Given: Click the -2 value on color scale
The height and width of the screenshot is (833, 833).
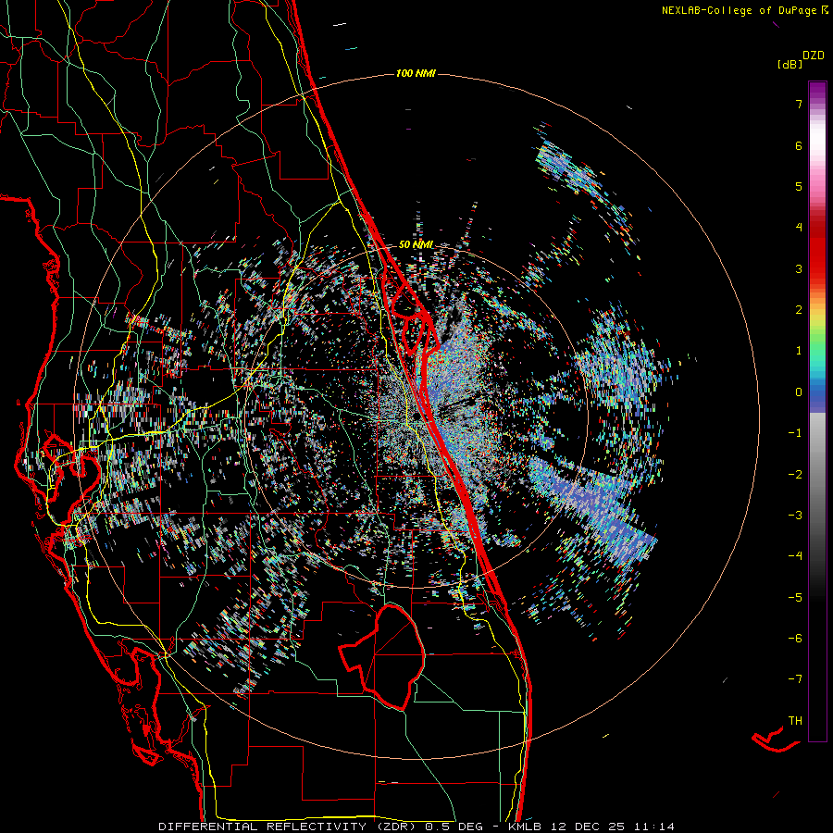Looking at the screenshot, I should pyautogui.click(x=795, y=474).
